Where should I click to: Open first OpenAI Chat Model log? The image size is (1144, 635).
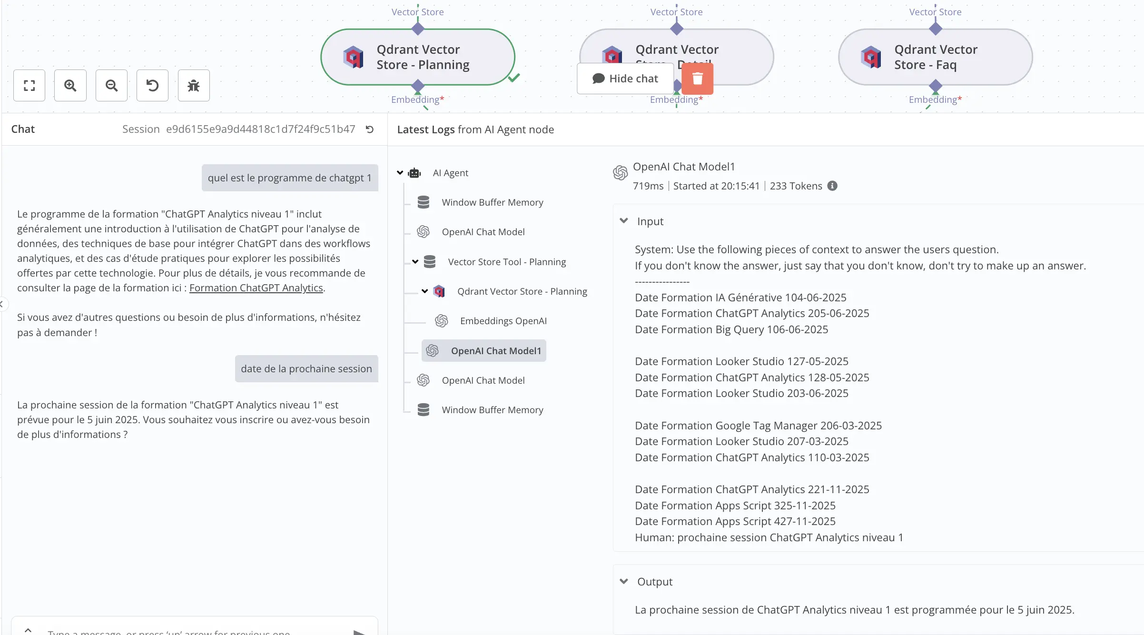tap(483, 232)
